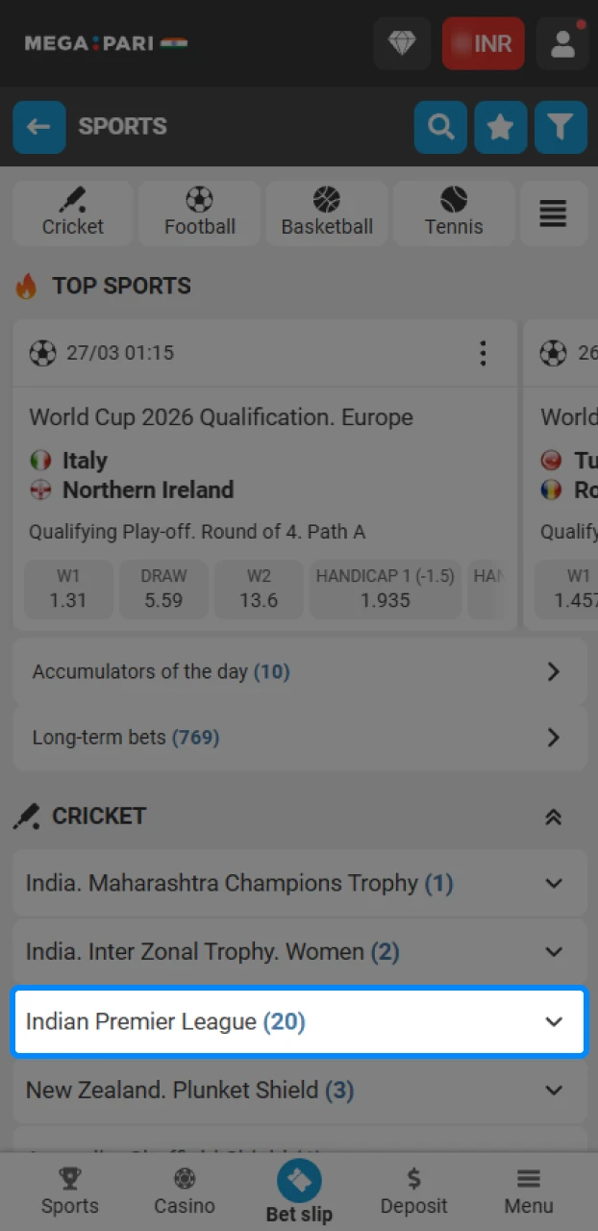The height and width of the screenshot is (1231, 598).
Task: Click the back arrow next to Sports
Action: tap(39, 127)
